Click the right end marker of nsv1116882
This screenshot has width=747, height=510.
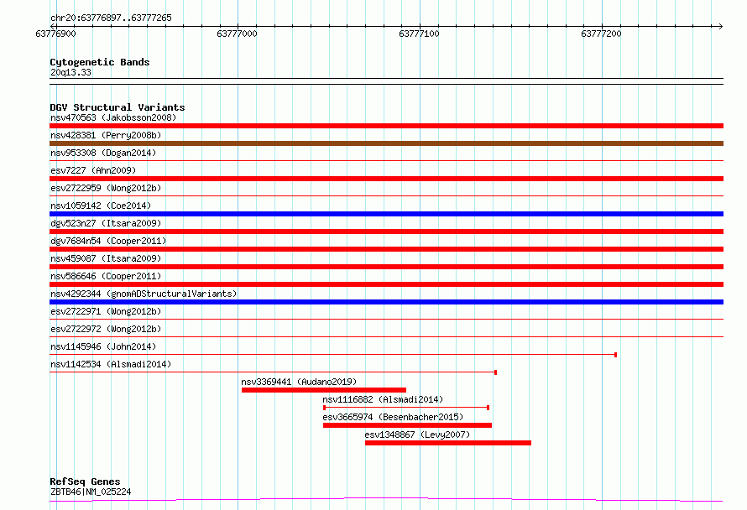tap(488, 408)
